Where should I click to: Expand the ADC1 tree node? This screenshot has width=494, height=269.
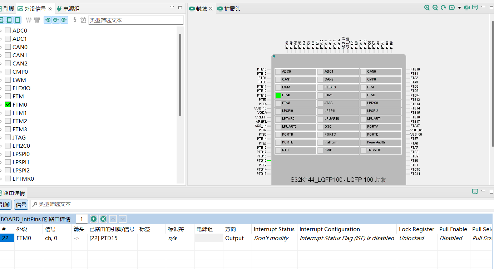pos(1,39)
